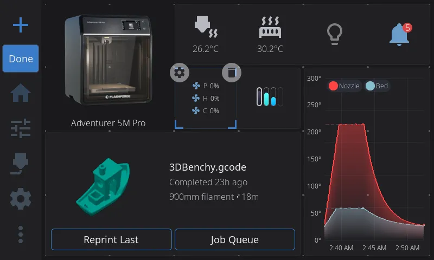
Task: Open notifications bell with 5 alerts
Action: pyautogui.click(x=400, y=34)
